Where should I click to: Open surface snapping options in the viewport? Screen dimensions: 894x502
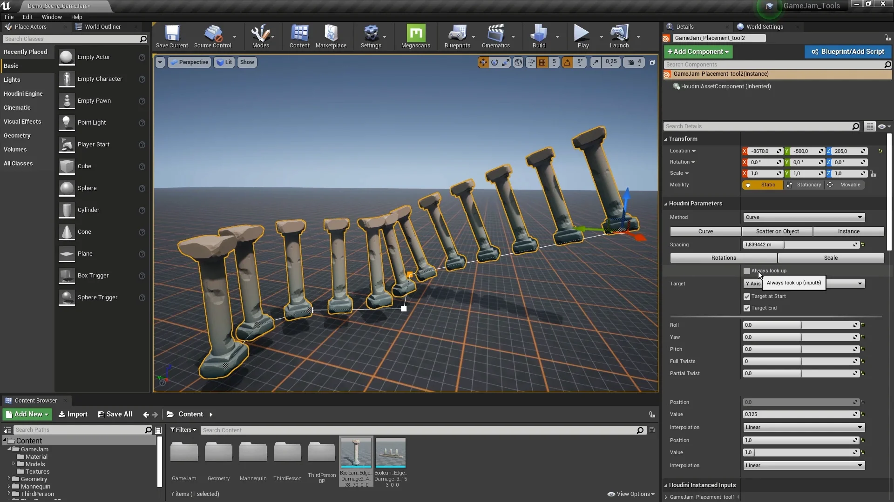click(531, 62)
